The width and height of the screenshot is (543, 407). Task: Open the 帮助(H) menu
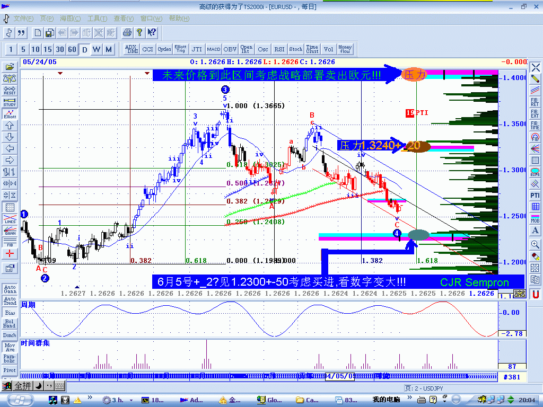pyautogui.click(x=179, y=19)
